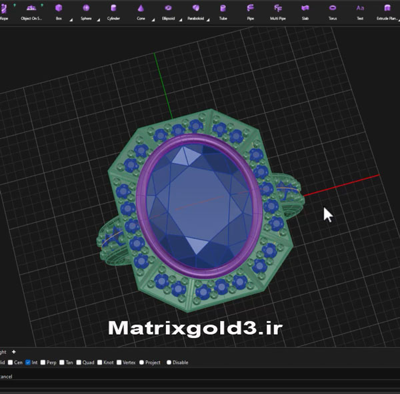Select the Sphere tool
Screen dimensions: 400x394
click(x=86, y=11)
